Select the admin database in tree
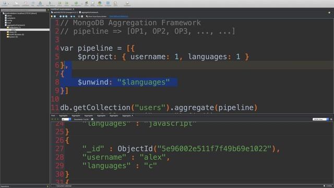The image size is (334, 188). (x=8, y=16)
